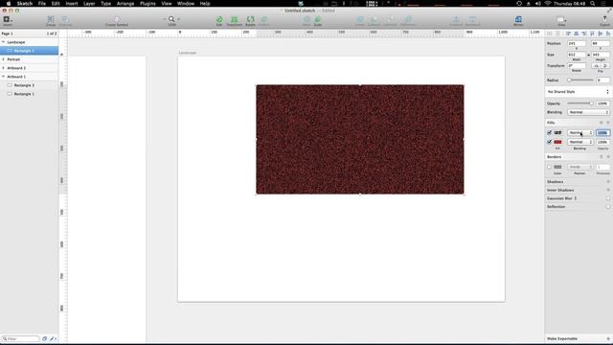613x345 pixels.
Task: Click the Mask tool icon
Action: (306, 19)
